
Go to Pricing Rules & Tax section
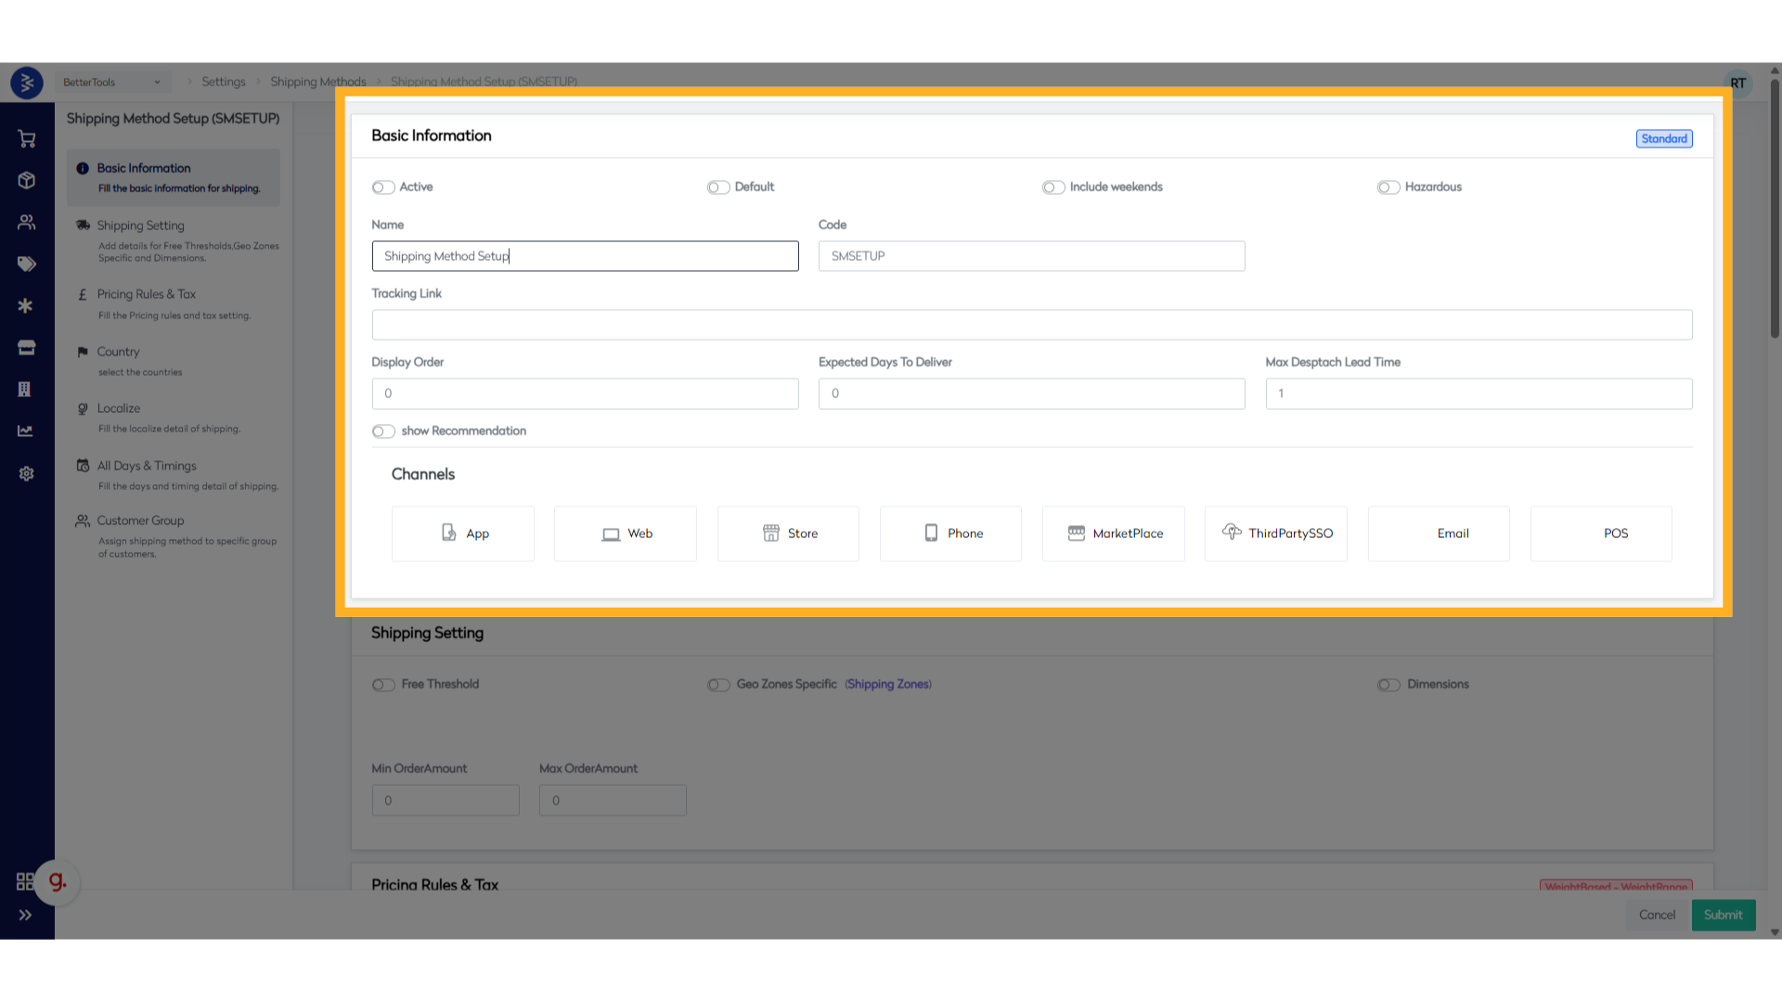click(147, 294)
